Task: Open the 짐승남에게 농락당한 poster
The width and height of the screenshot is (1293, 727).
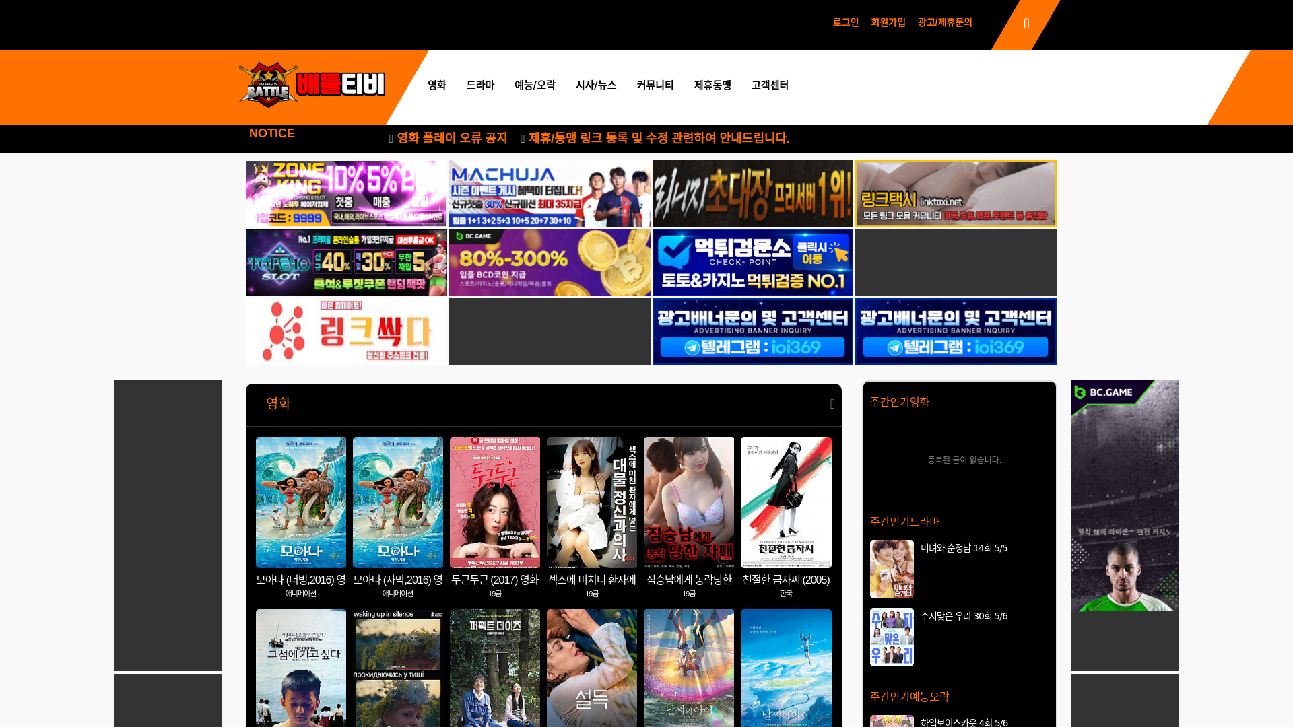Action: coord(689,502)
